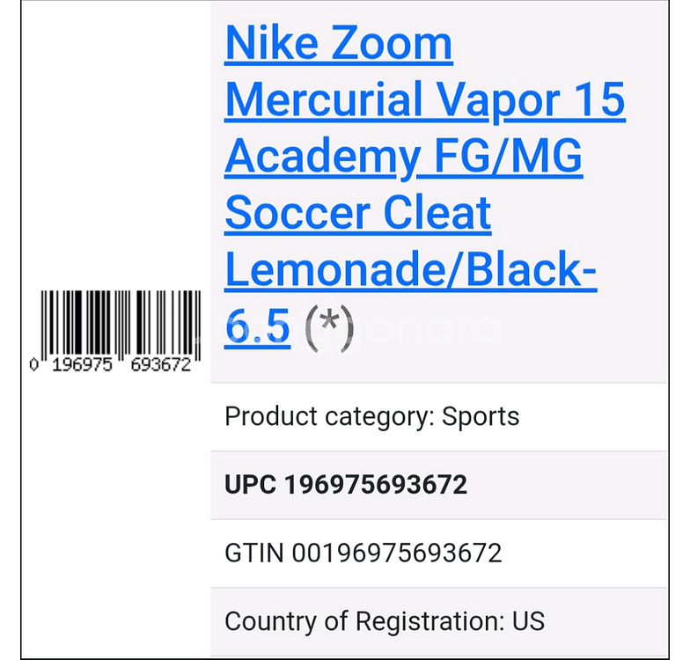Click the barcode image

click(x=121, y=324)
